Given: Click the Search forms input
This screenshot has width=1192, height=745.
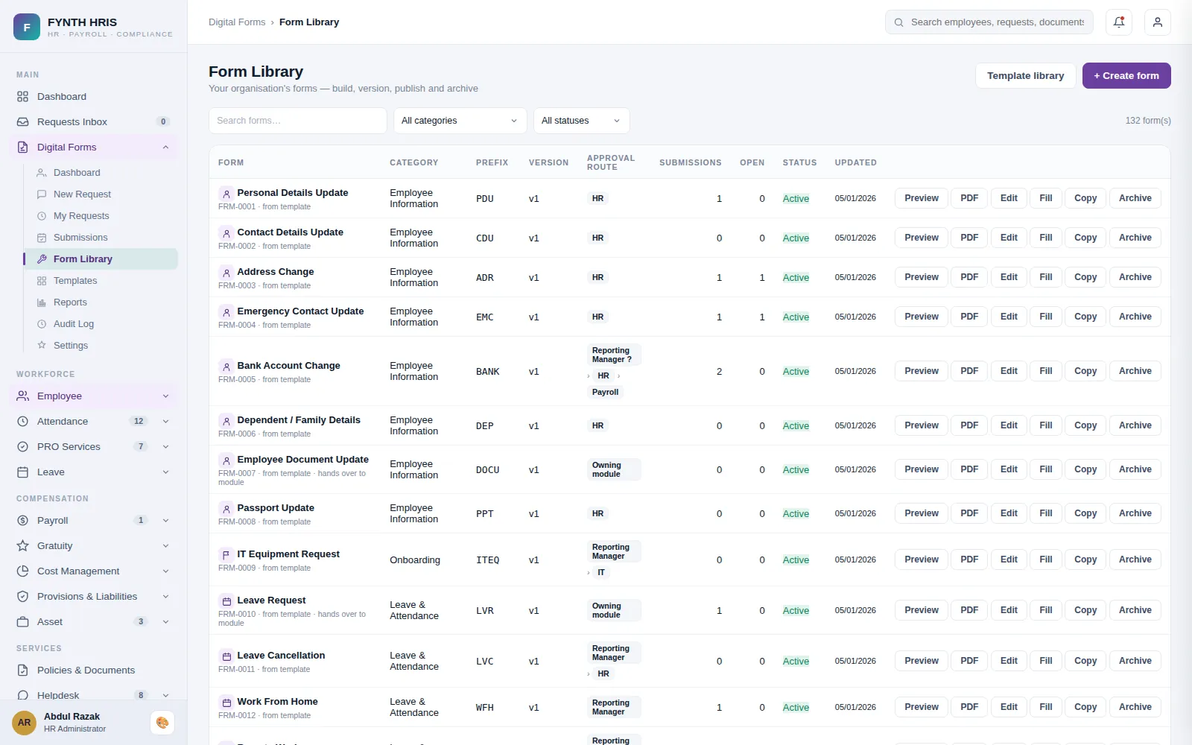Looking at the screenshot, I should tap(298, 121).
